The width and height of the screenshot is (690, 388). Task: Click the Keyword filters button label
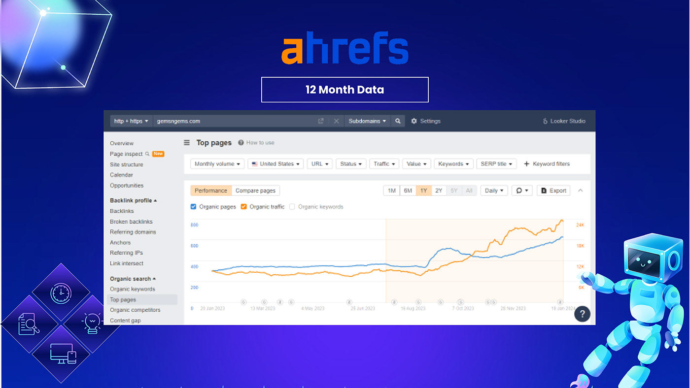click(x=551, y=164)
